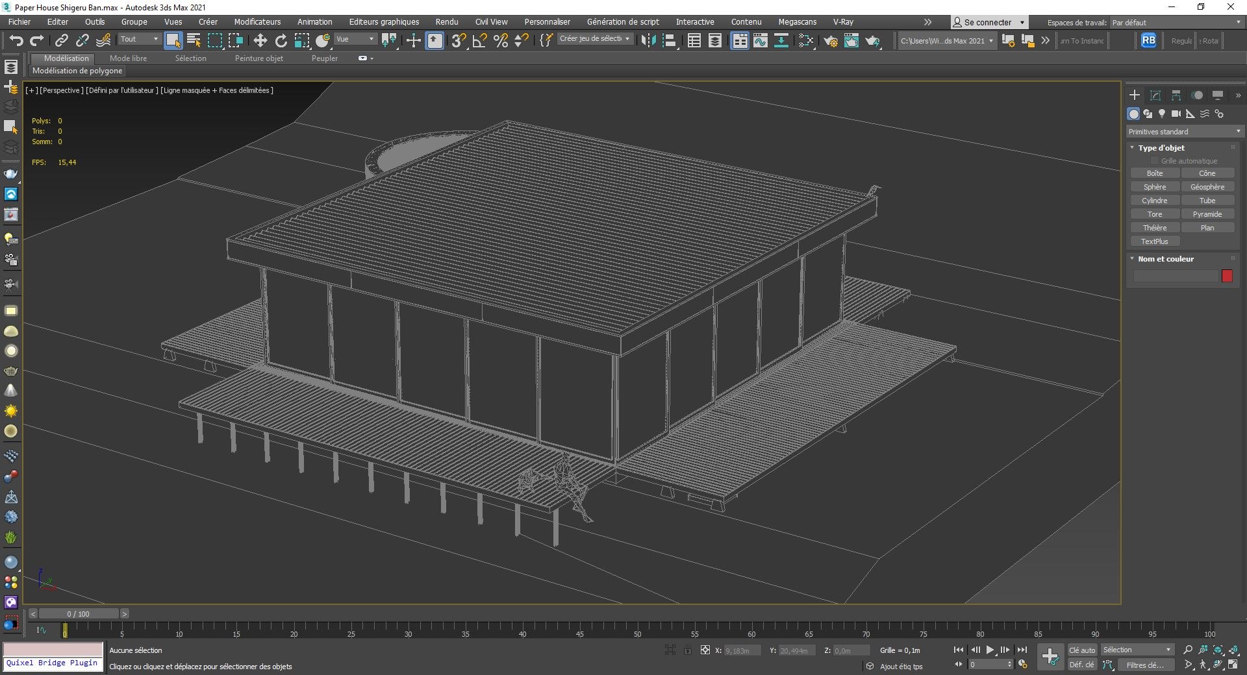Enable the Grille automatique checkbox

[x=1155, y=161]
